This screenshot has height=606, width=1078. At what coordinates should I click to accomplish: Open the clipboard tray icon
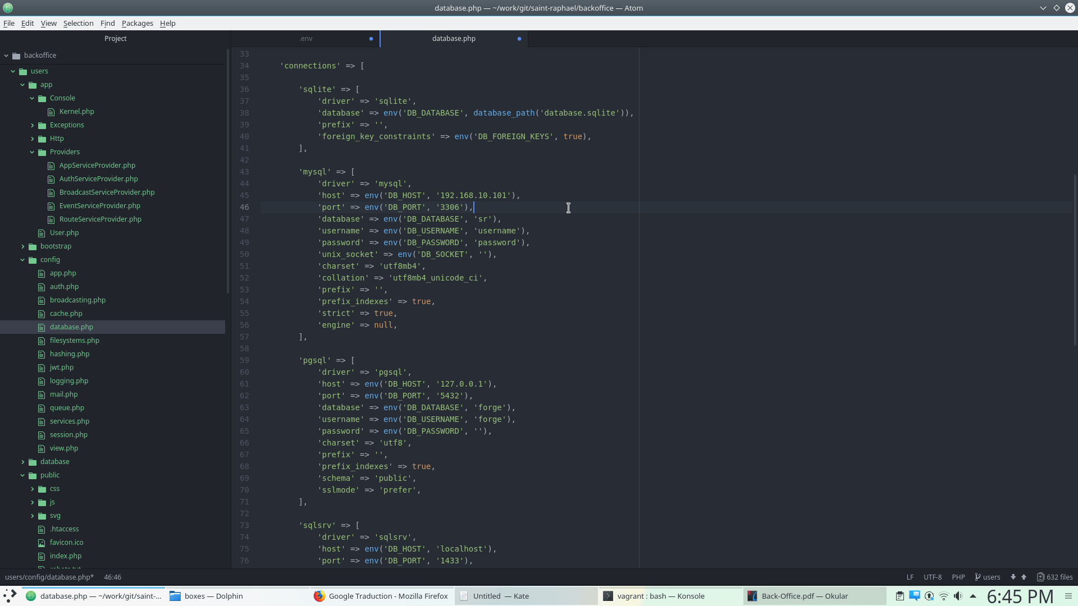click(x=899, y=596)
